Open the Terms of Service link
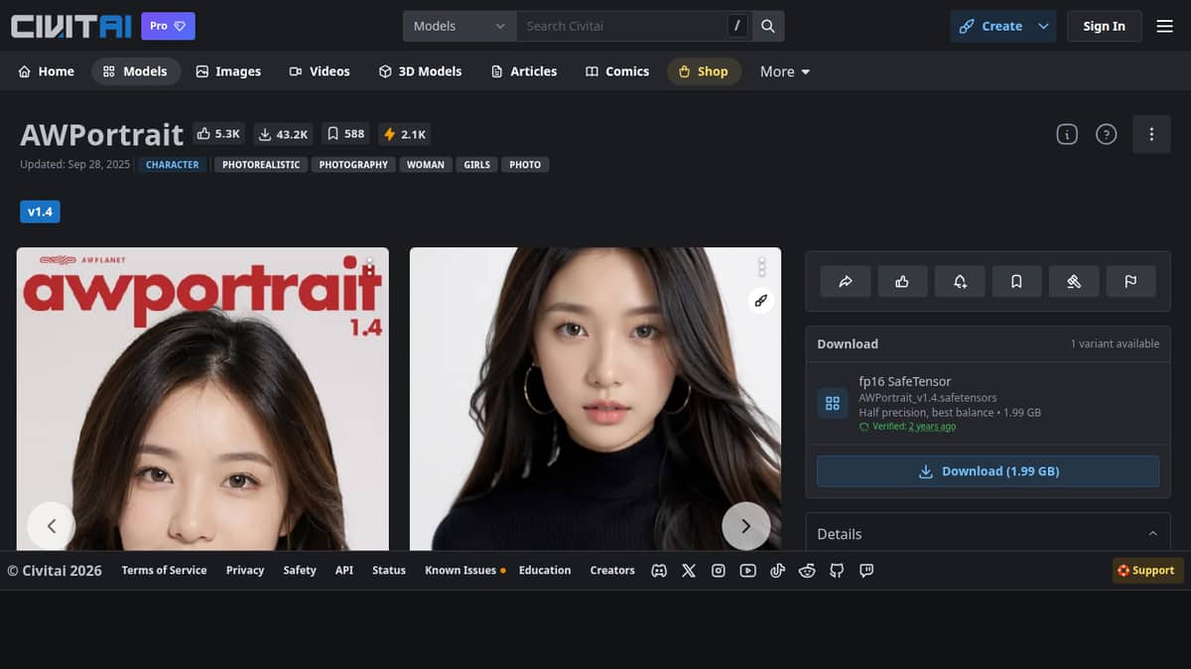The image size is (1191, 669). click(164, 571)
